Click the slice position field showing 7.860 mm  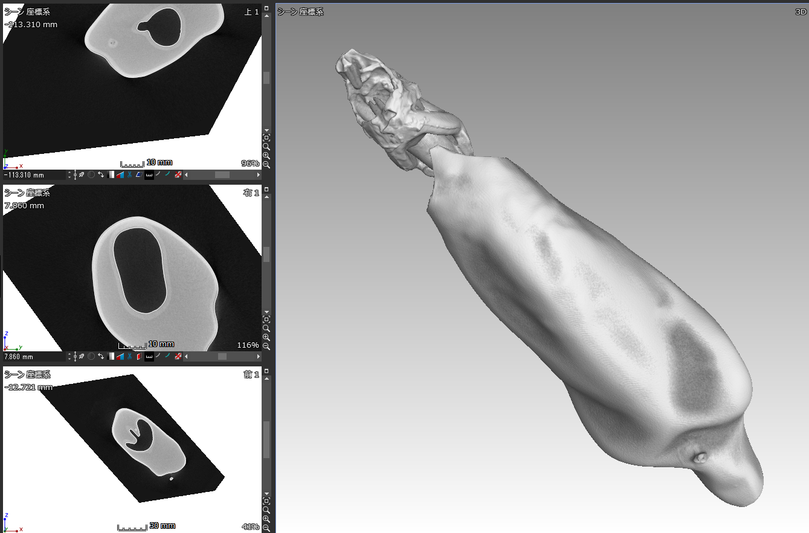click(33, 357)
